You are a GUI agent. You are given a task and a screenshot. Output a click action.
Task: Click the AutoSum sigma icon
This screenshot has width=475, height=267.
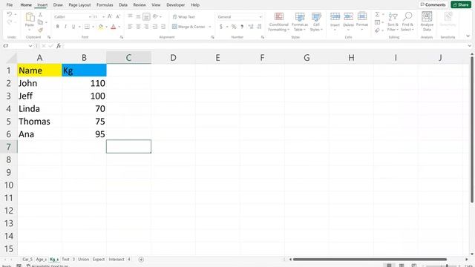[377, 15]
